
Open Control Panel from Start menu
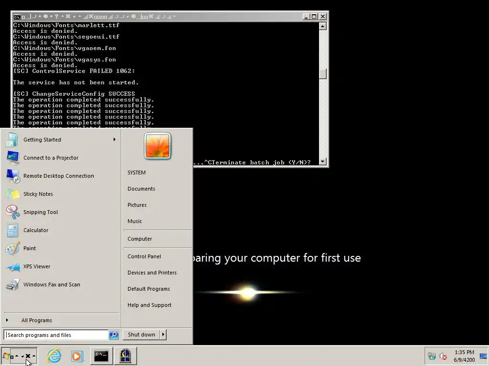coord(144,256)
